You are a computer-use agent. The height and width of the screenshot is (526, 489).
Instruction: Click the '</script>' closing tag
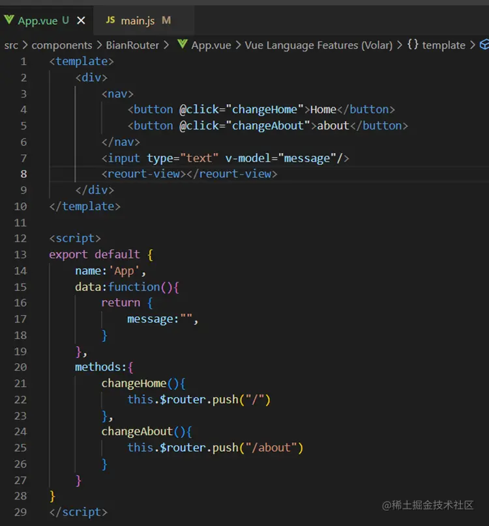coord(78,512)
